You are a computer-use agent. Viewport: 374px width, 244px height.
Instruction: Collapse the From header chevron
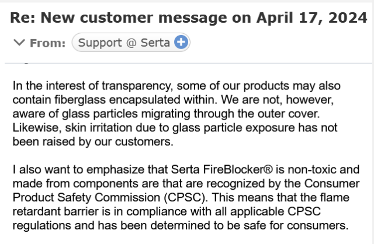pyautogui.click(x=19, y=43)
